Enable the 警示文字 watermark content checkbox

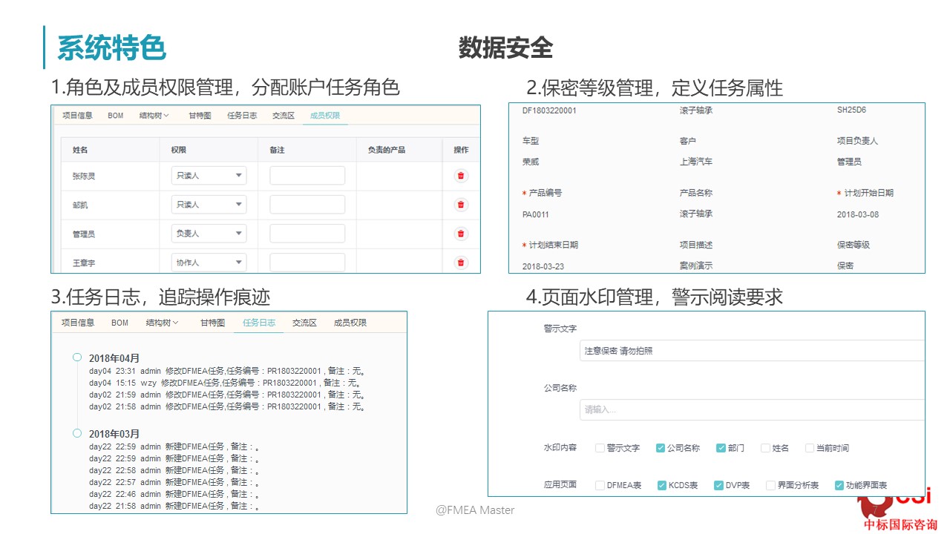[600, 448]
